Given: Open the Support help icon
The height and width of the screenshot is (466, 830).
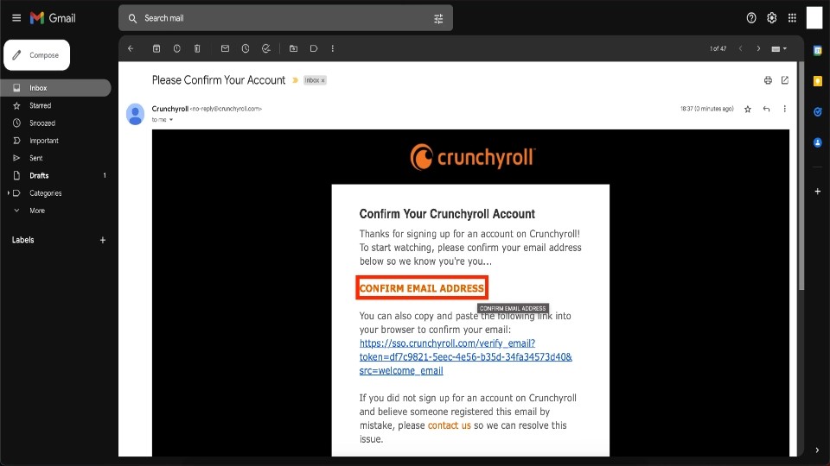Looking at the screenshot, I should pos(751,18).
